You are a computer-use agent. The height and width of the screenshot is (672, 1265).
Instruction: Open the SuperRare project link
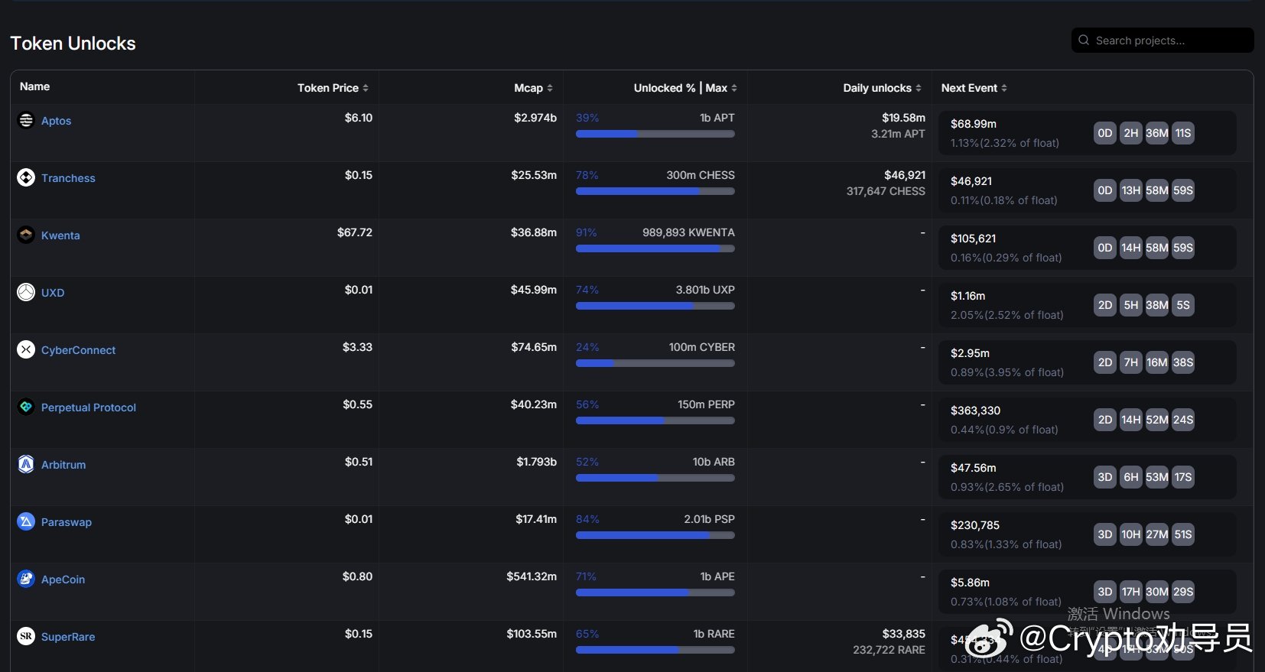[x=68, y=637]
